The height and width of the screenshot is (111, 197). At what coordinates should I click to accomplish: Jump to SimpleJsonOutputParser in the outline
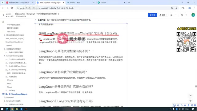click(14, 42)
